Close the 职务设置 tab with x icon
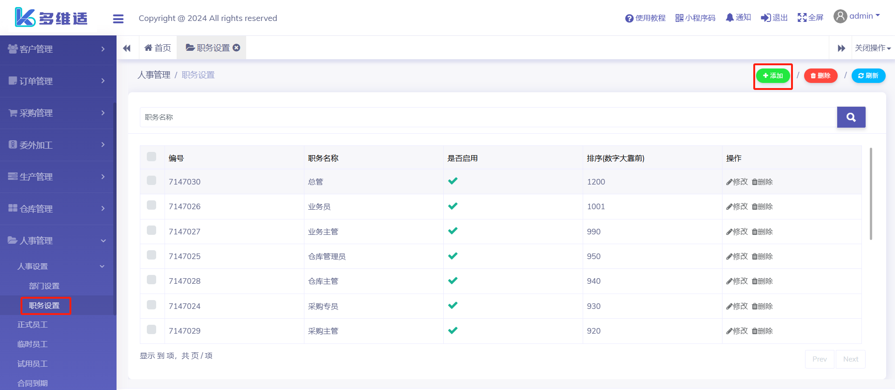Screen dimensions: 895x390 click(237, 48)
